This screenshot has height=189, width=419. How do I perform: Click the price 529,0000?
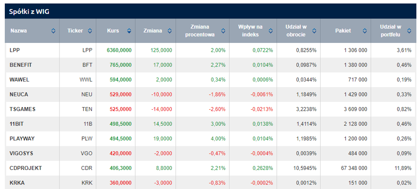click(121, 94)
